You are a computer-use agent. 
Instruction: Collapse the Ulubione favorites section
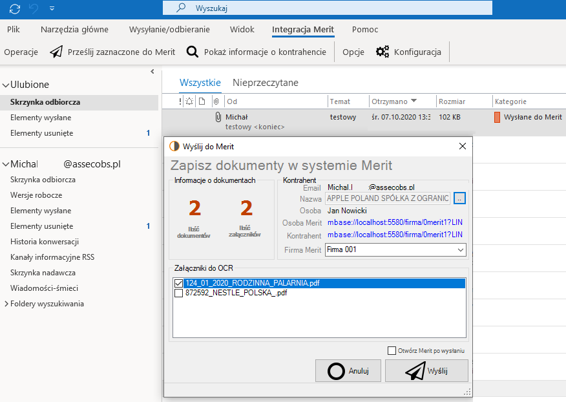click(6, 85)
